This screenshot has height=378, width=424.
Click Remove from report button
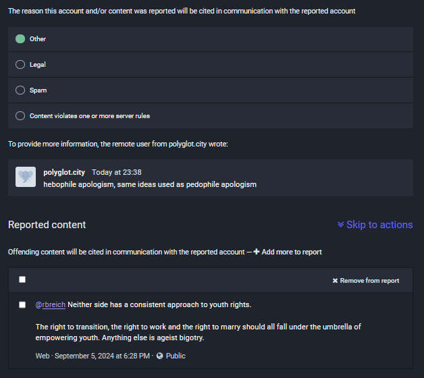[x=366, y=281]
